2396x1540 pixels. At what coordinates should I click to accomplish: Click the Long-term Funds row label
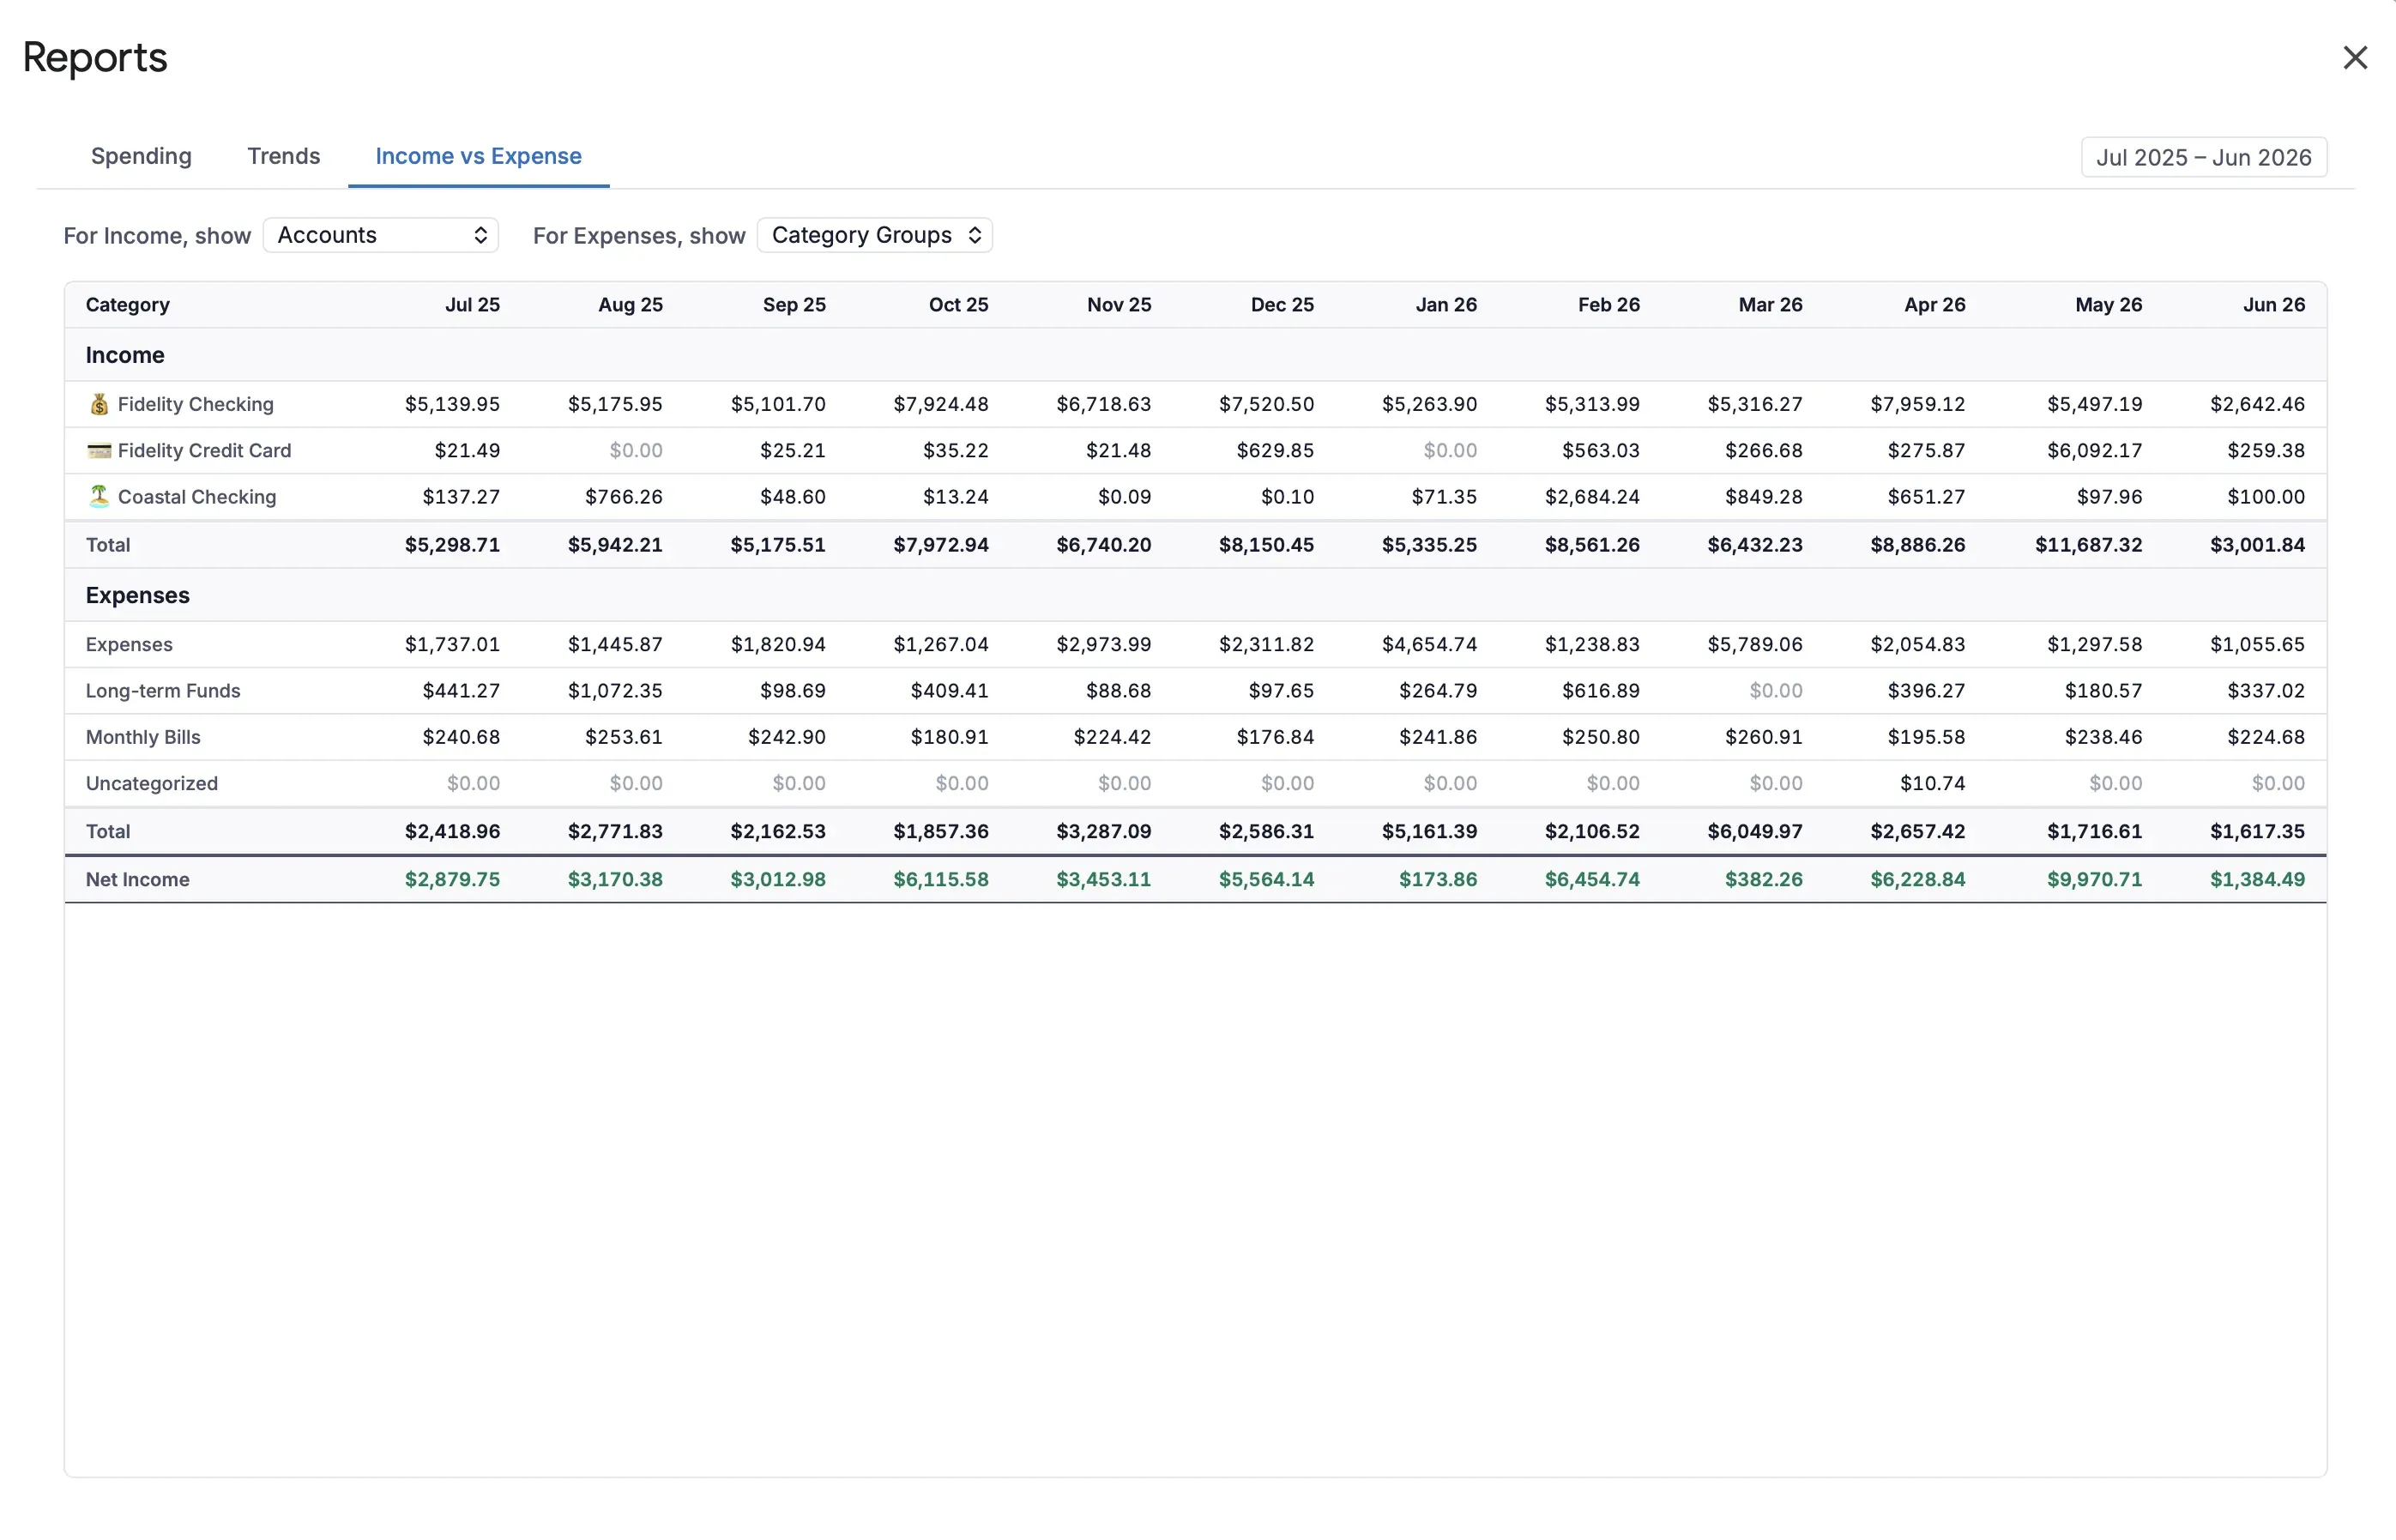click(163, 691)
